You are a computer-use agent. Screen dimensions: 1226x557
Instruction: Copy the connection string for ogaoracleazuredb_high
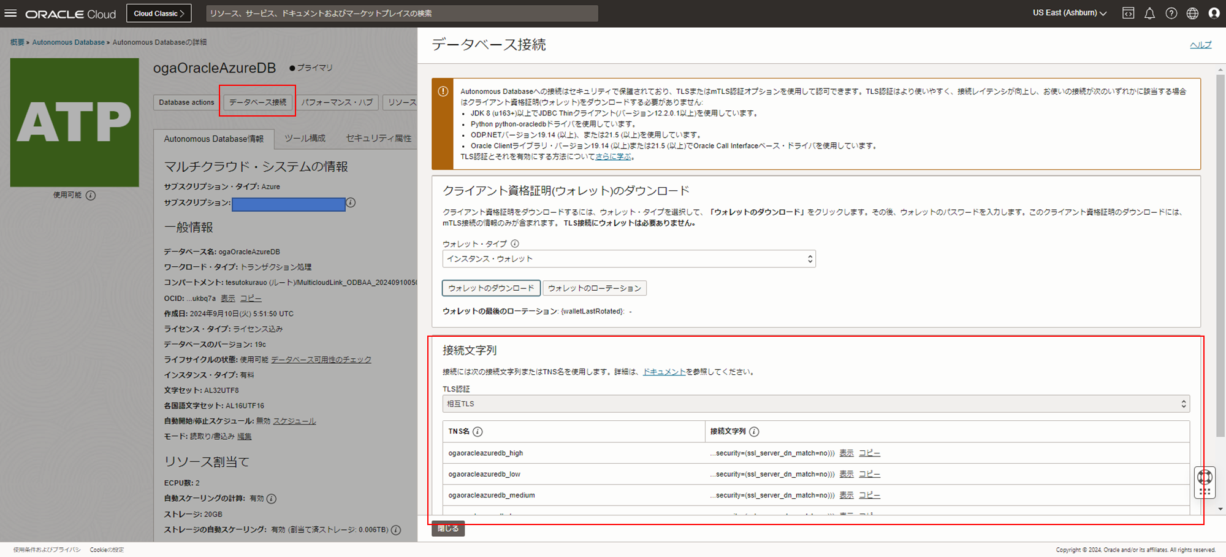tap(869, 453)
